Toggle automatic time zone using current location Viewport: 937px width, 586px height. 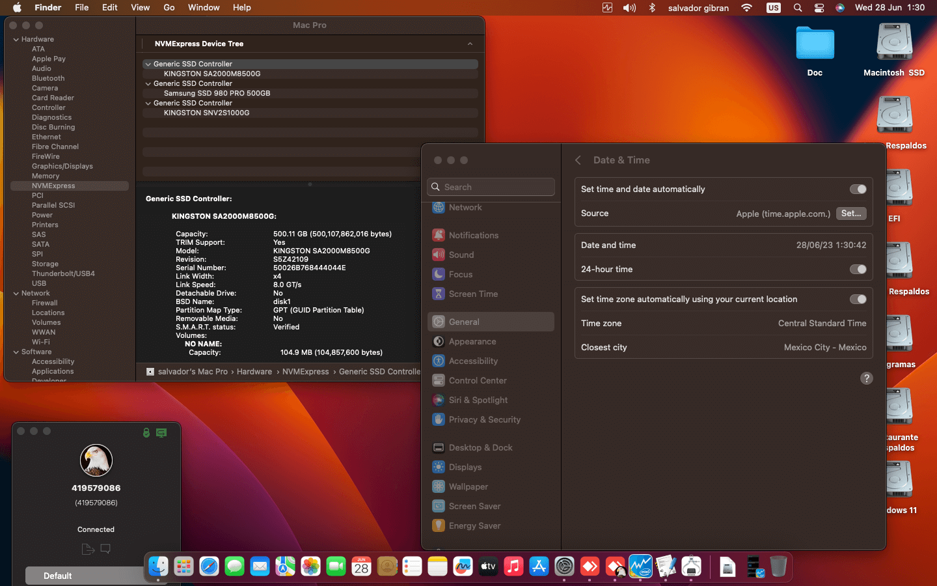[x=858, y=299]
